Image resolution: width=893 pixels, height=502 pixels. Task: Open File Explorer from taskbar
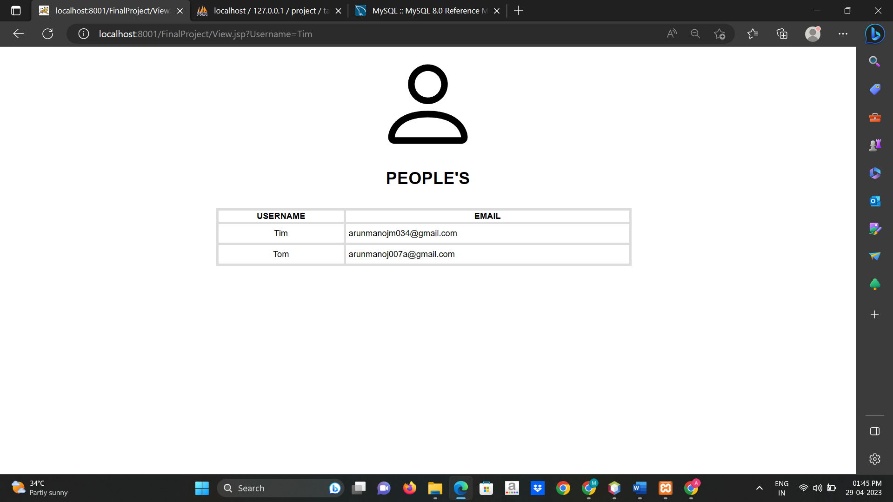(435, 488)
